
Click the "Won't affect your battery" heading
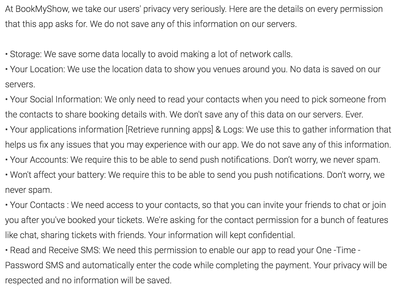tap(58, 175)
